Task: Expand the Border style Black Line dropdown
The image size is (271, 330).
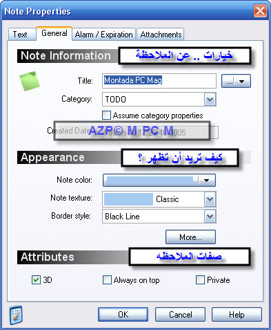Action: pyautogui.click(x=210, y=217)
